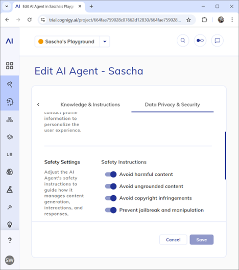Click the Save button
Viewport: 239px width, 270px height.
202,240
